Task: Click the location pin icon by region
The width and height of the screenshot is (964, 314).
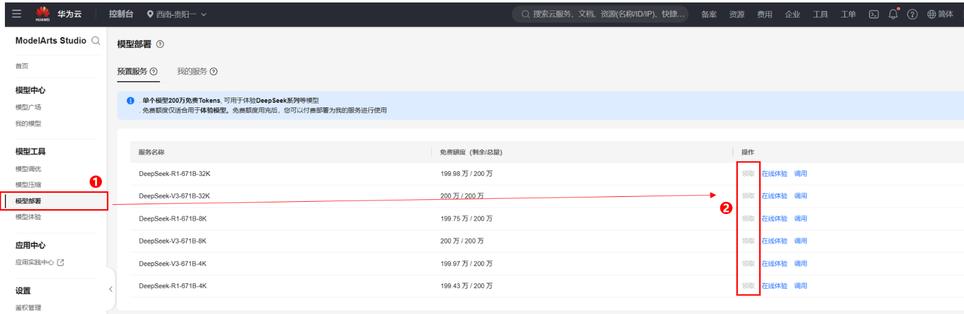Action: click(x=150, y=14)
